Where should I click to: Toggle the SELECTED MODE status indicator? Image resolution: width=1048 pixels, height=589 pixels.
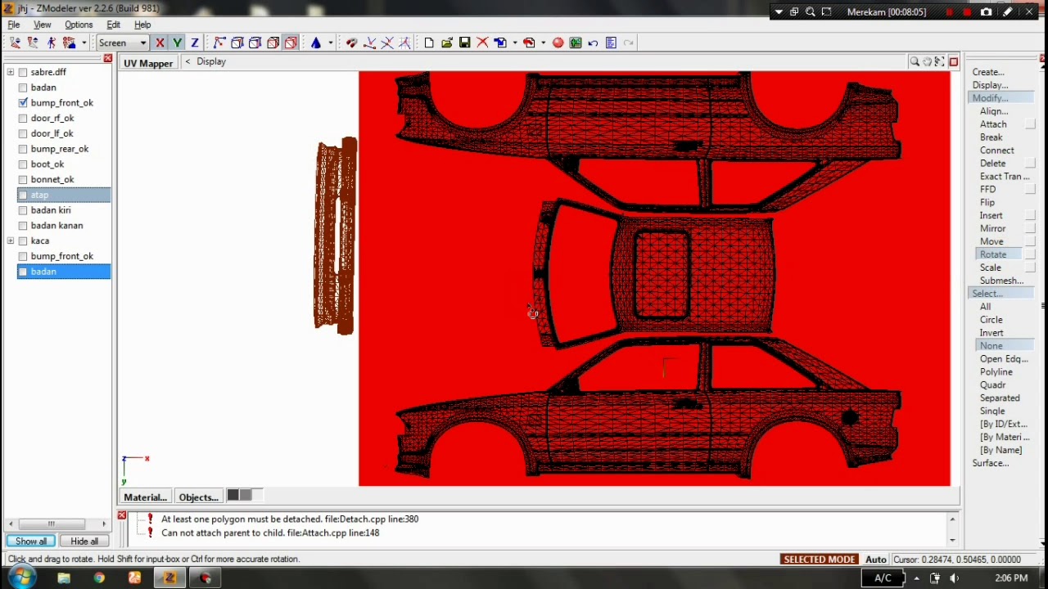coord(820,560)
